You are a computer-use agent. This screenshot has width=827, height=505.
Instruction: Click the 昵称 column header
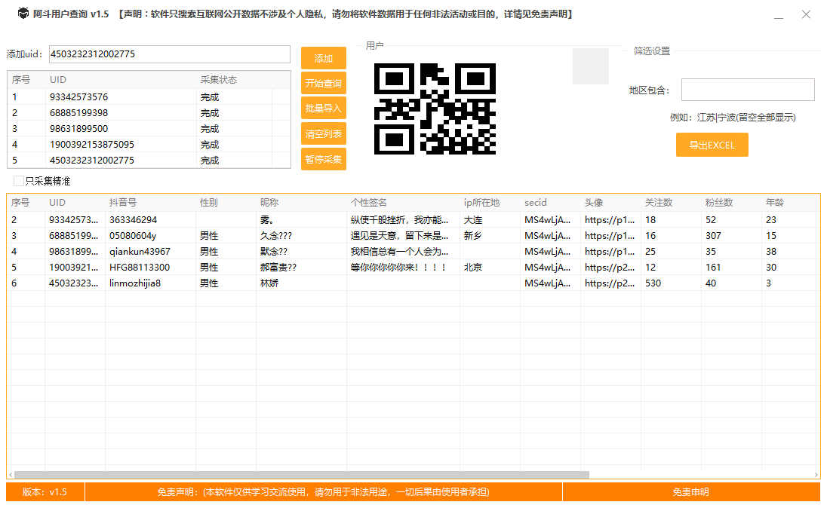301,202
